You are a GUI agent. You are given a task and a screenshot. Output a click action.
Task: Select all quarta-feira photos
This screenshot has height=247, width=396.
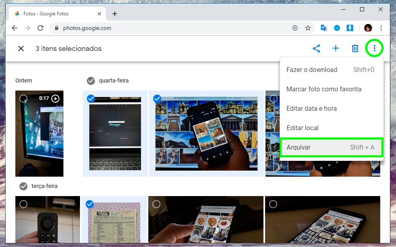[x=91, y=81]
